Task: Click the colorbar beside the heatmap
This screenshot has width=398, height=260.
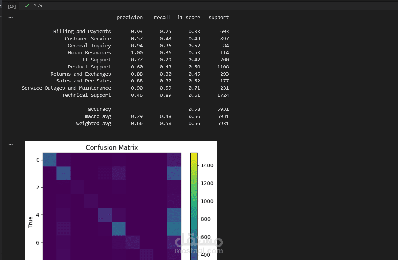Action: [194, 206]
